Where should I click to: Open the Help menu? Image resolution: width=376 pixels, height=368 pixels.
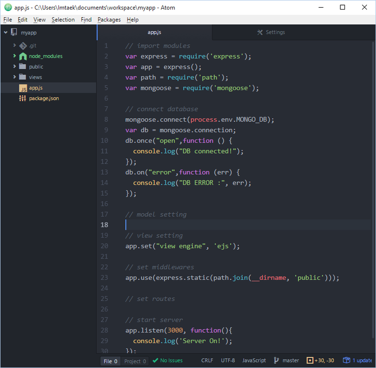[x=133, y=20]
